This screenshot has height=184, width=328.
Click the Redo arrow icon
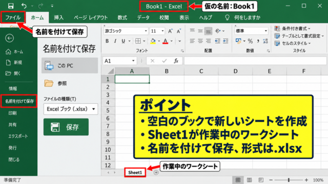click(x=40, y=6)
